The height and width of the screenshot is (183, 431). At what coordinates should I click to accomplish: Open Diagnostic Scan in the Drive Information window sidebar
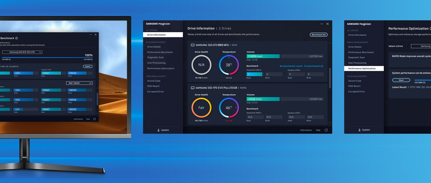tap(155, 57)
